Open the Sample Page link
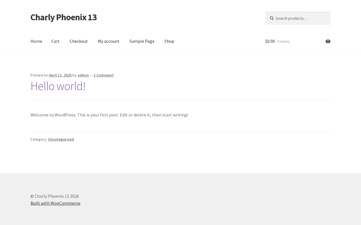The image size is (361, 225). pos(142,41)
